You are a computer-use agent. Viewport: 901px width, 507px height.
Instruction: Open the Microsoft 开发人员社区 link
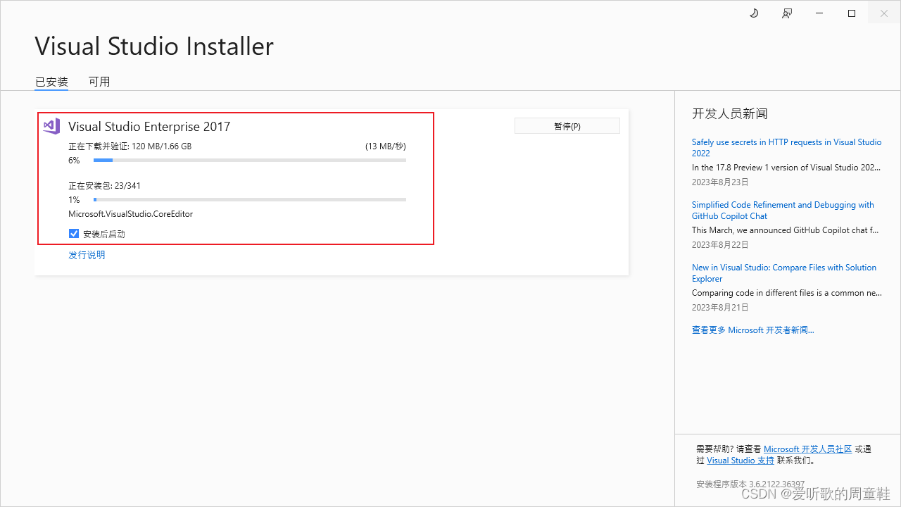[x=807, y=449]
